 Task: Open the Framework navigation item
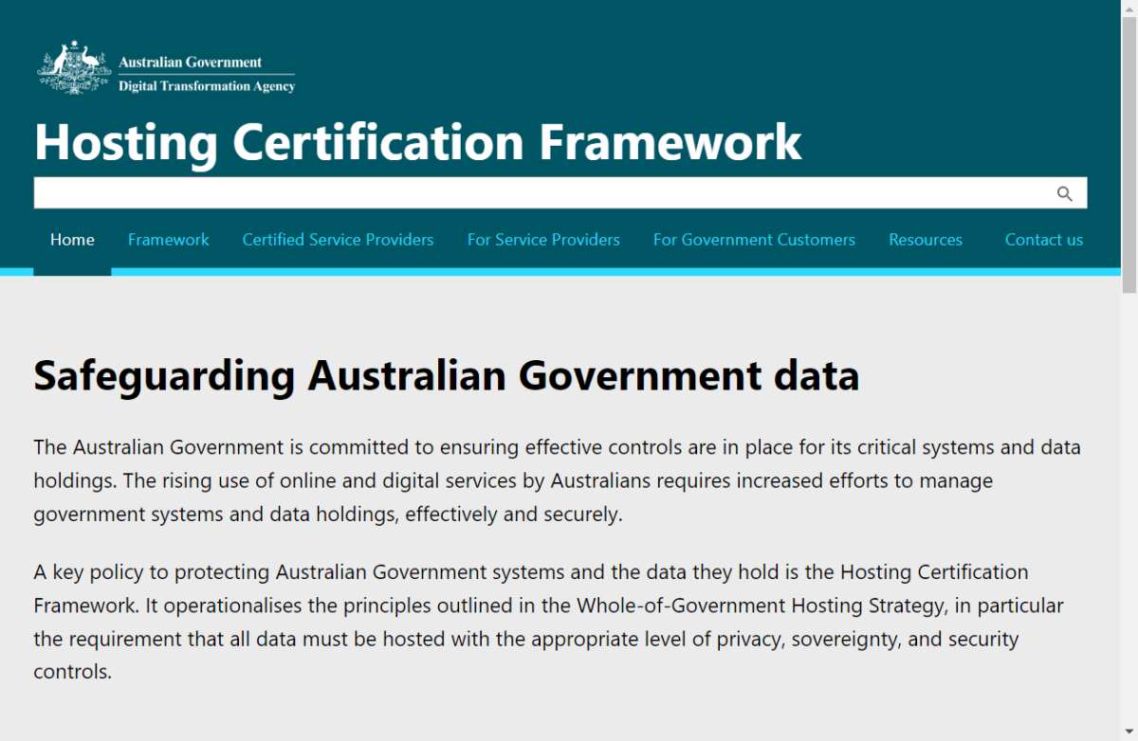(169, 240)
